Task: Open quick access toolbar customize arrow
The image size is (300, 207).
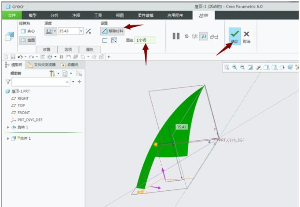Action: 109,57
